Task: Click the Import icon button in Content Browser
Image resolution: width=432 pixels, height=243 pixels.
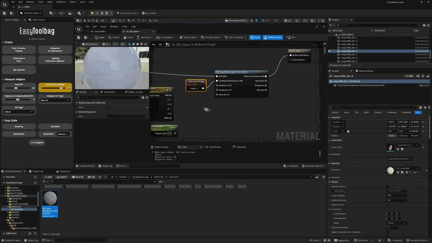Action: coord(62,177)
